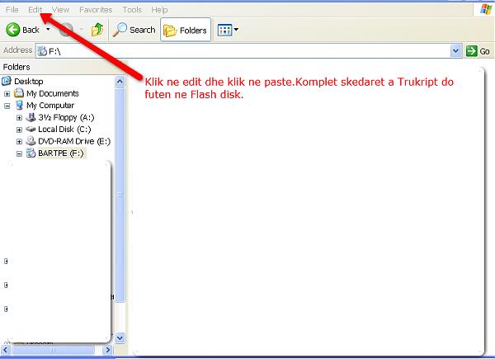Toggle the Folders pane button
Image resolution: width=495 pixels, height=359 pixels.
click(186, 30)
